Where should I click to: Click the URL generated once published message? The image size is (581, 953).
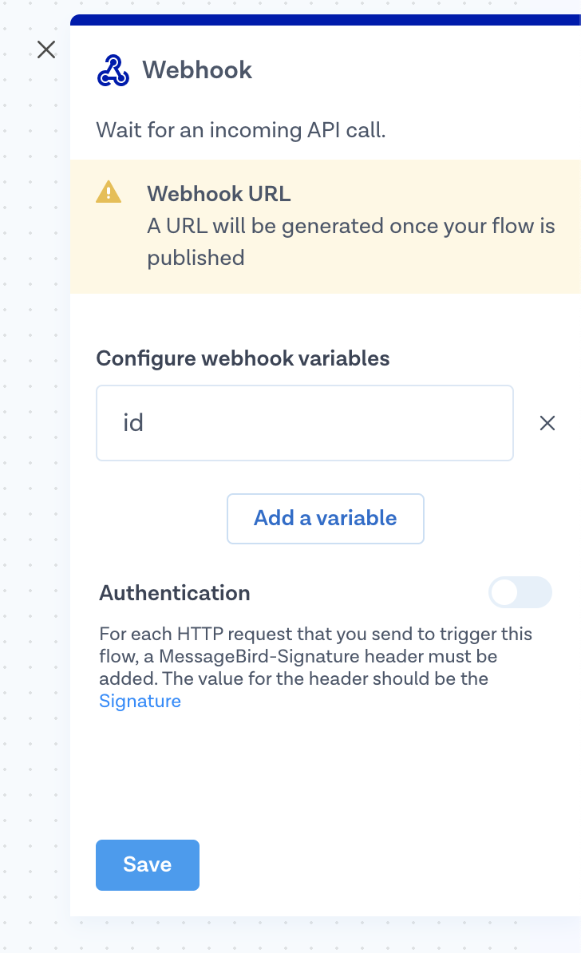click(350, 241)
